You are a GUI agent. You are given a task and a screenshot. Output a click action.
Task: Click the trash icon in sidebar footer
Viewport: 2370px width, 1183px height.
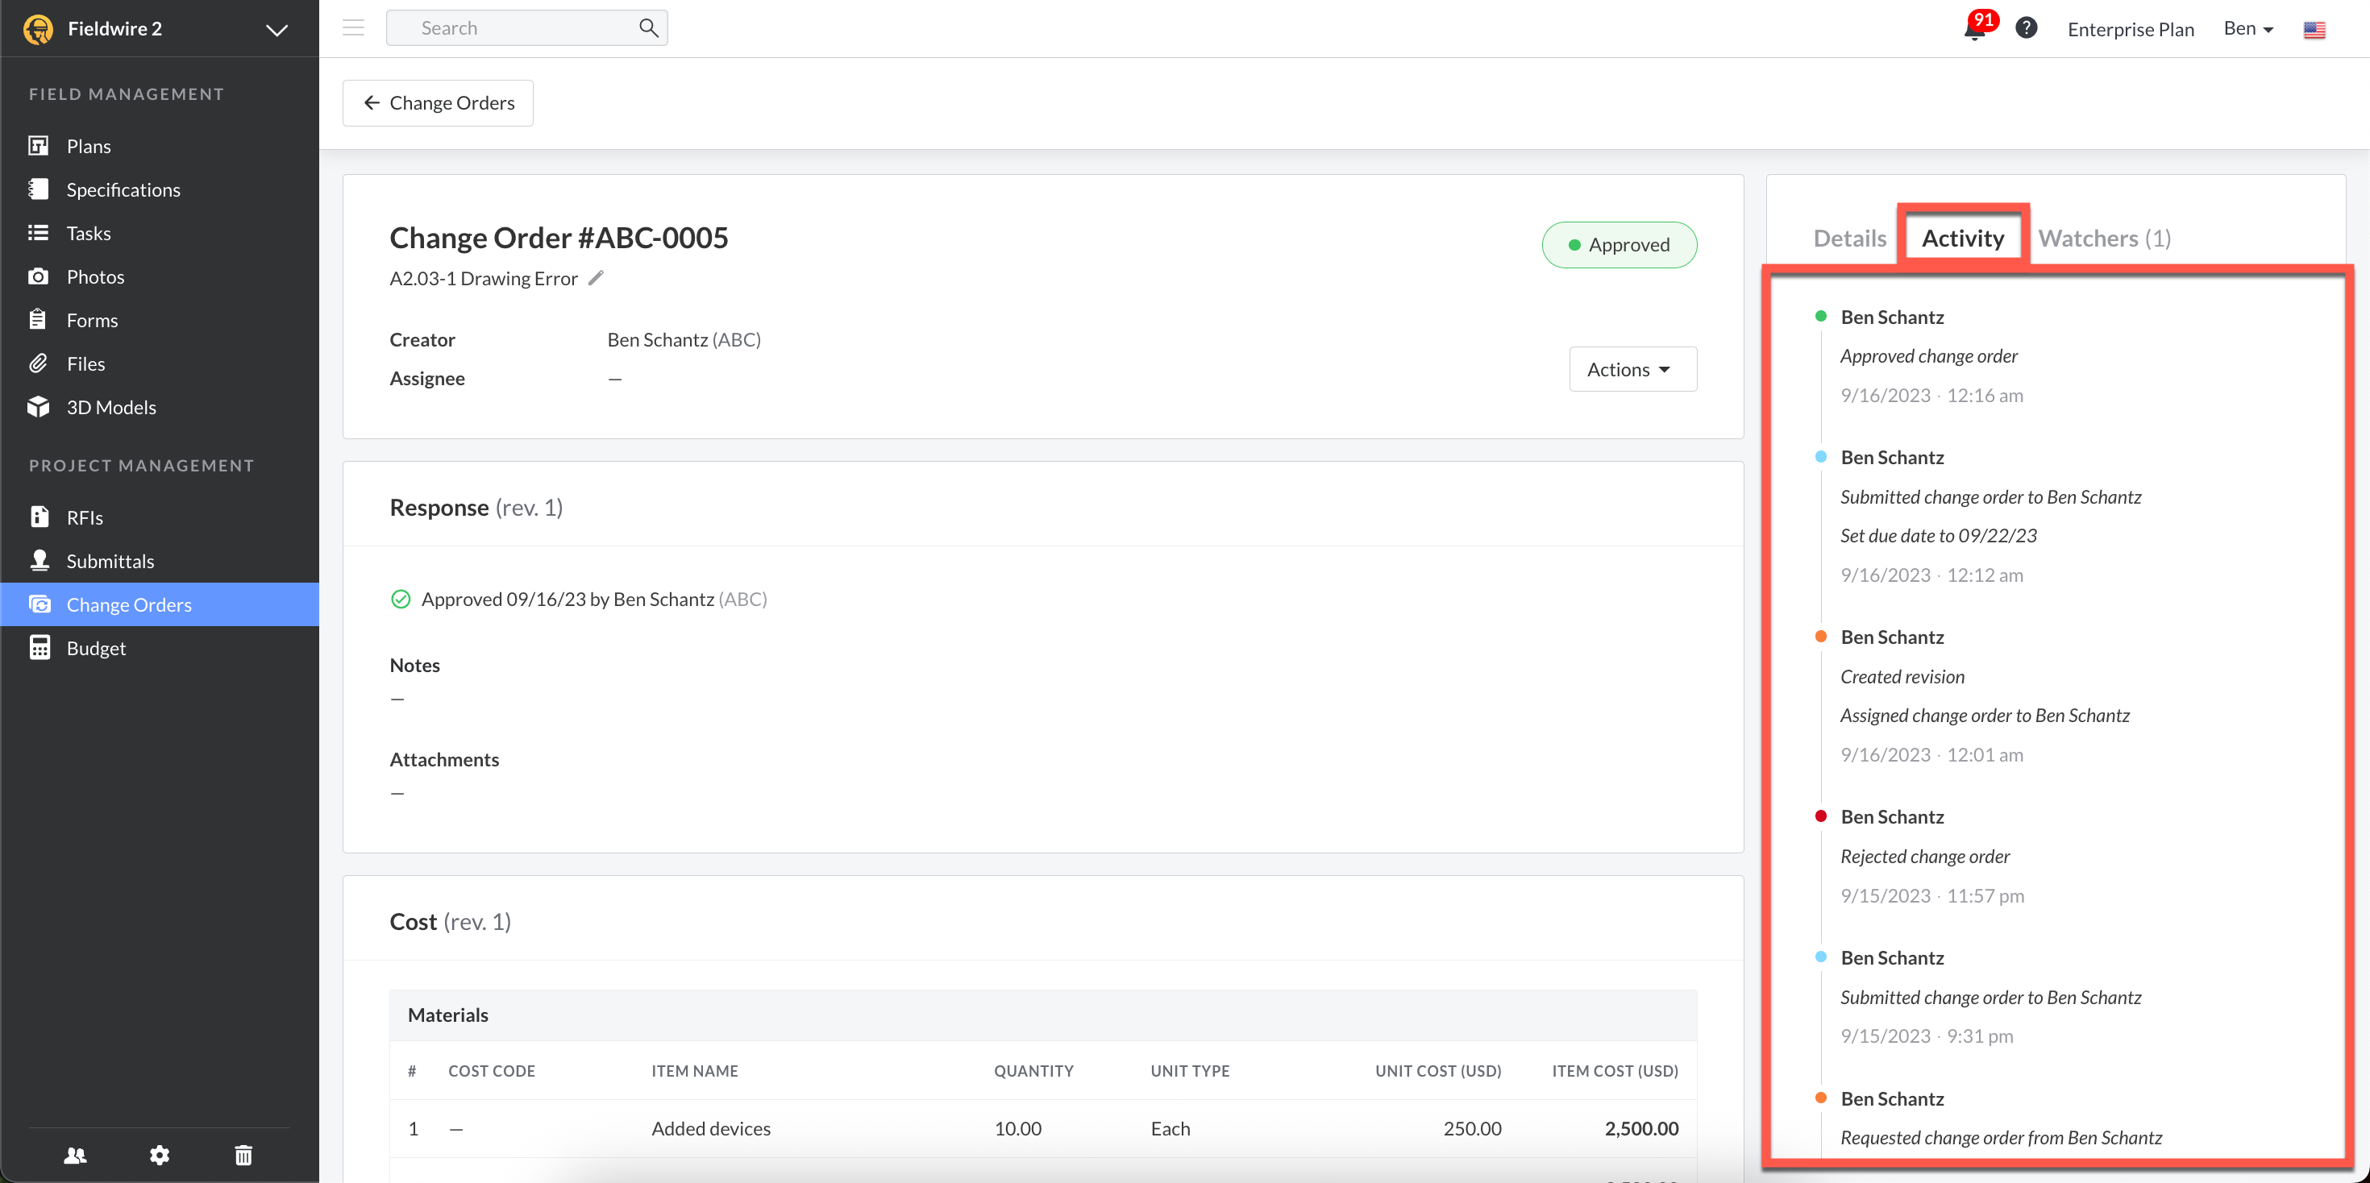[243, 1155]
